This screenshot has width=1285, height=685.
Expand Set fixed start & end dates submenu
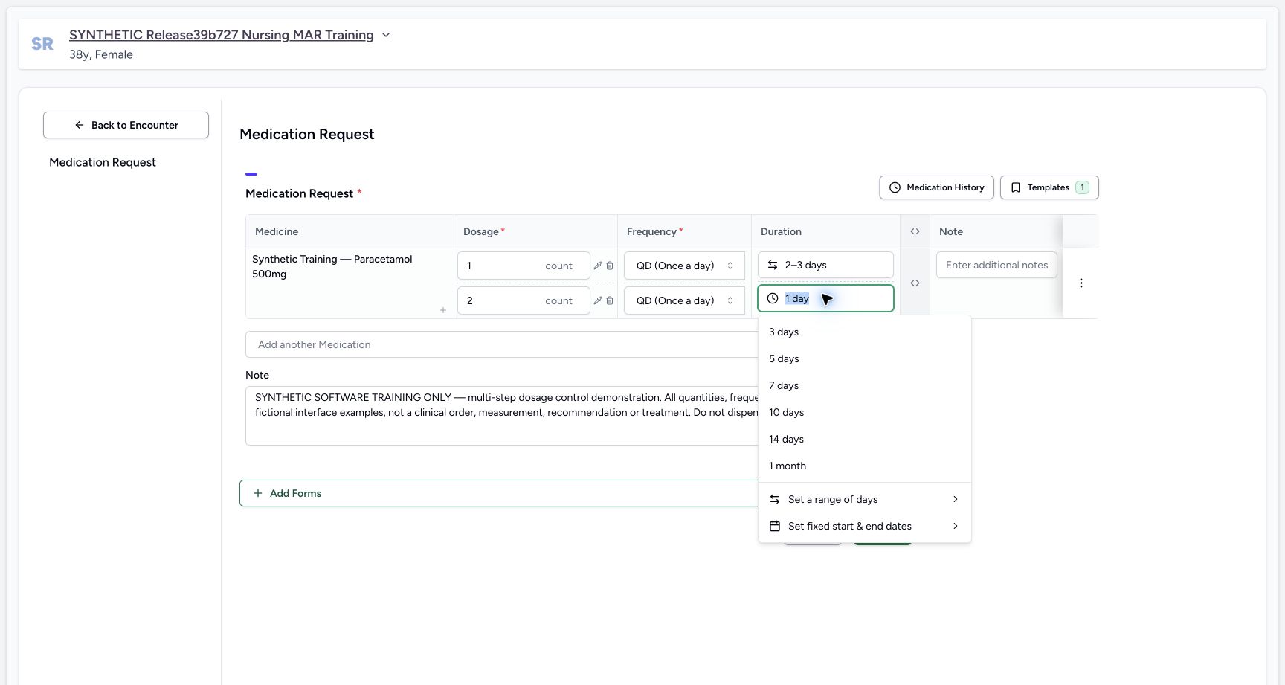pos(864,526)
